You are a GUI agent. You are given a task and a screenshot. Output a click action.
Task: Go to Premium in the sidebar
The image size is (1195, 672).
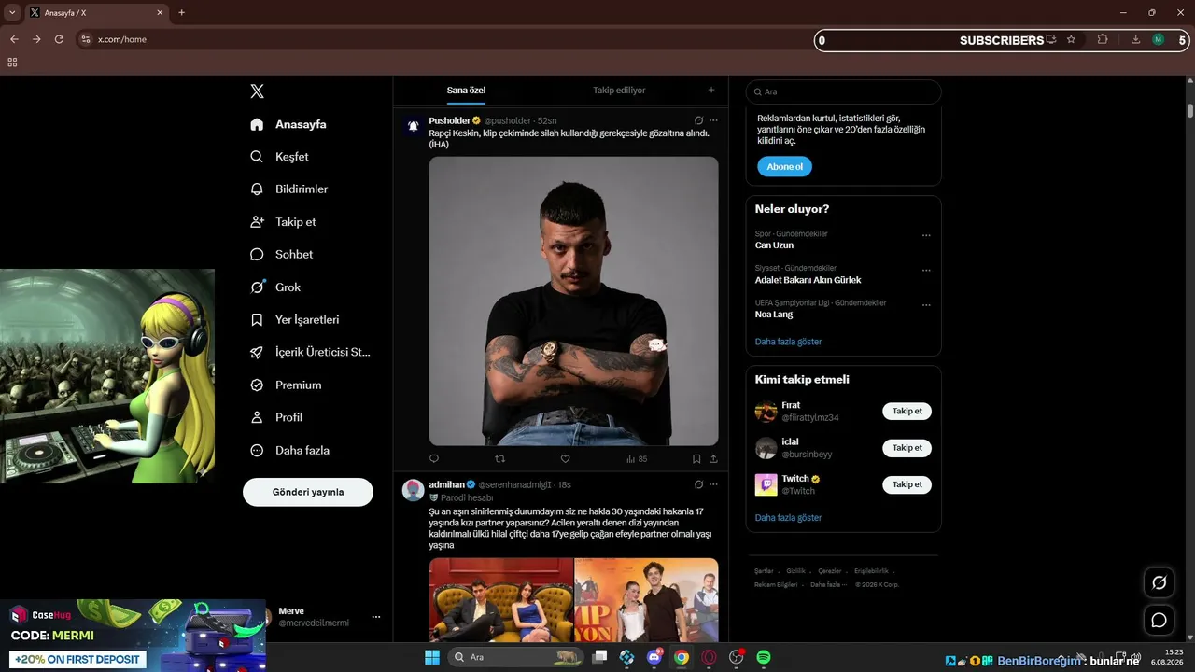286,385
